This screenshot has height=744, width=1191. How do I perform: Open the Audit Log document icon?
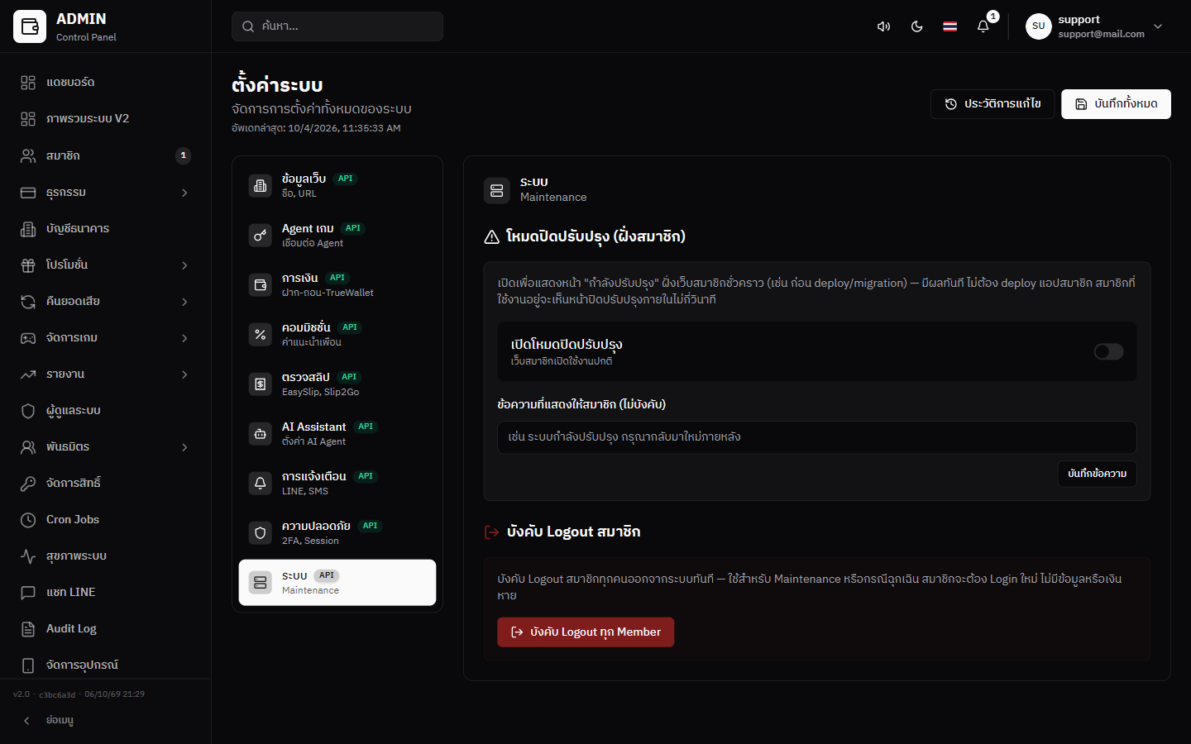point(28,629)
